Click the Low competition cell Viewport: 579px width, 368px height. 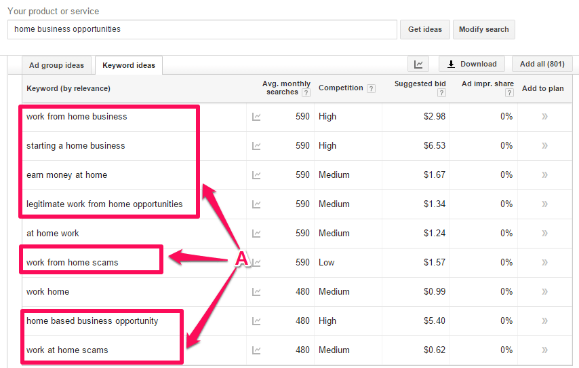326,263
